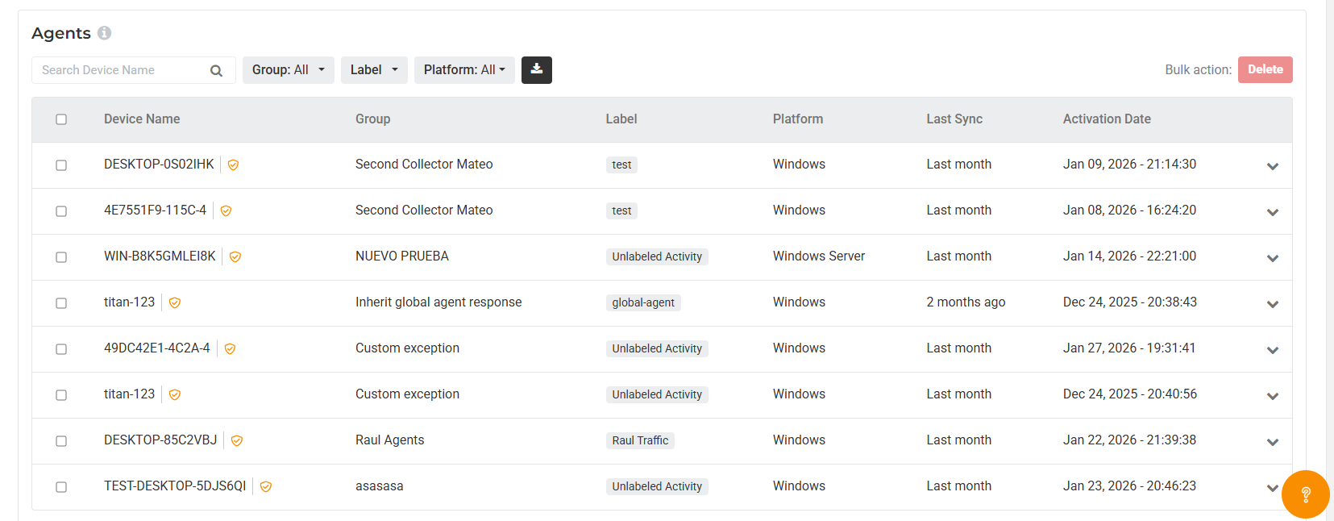
Task: Click the download export icon button
Action: [536, 70]
